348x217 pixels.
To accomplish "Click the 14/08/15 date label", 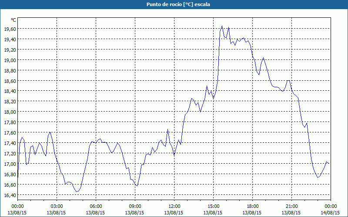I will point(331,213).
